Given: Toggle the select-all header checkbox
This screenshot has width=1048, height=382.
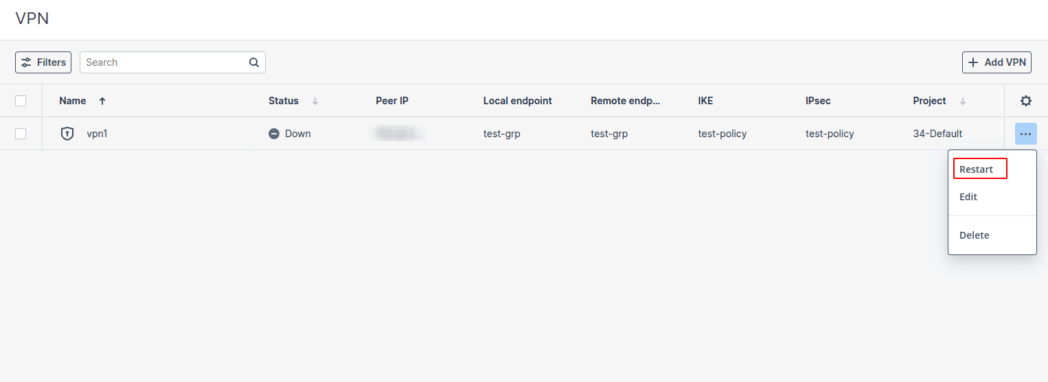Looking at the screenshot, I should (21, 101).
